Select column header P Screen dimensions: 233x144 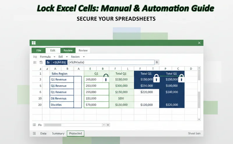tap(165, 69)
